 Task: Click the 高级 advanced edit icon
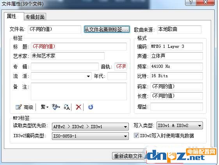point(24,107)
